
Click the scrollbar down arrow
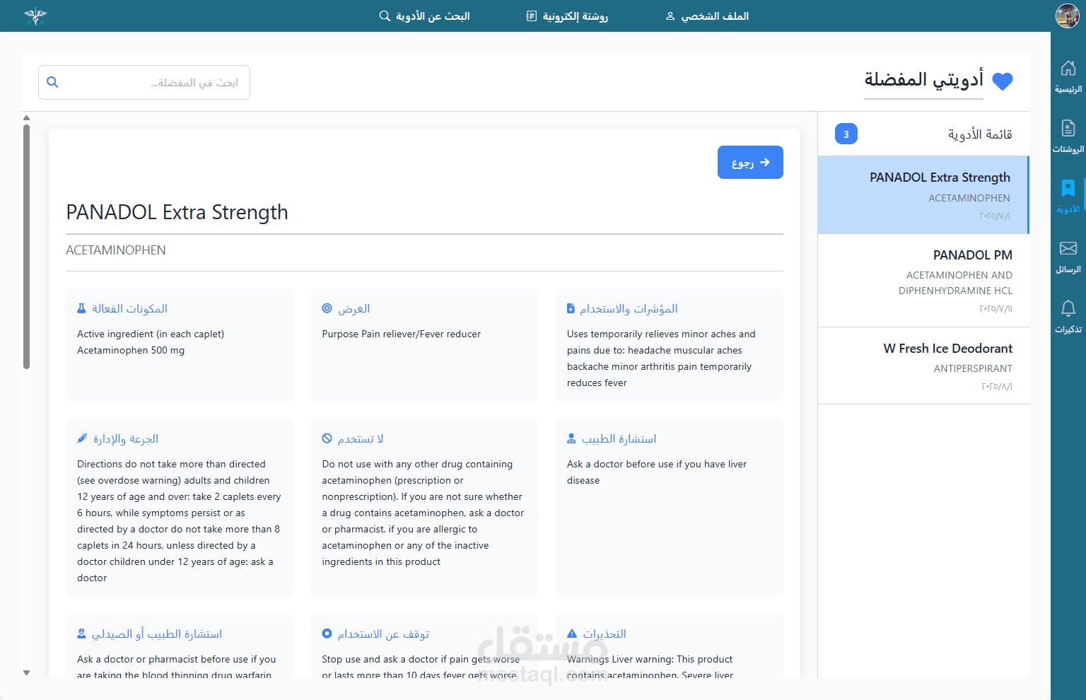pos(26,672)
